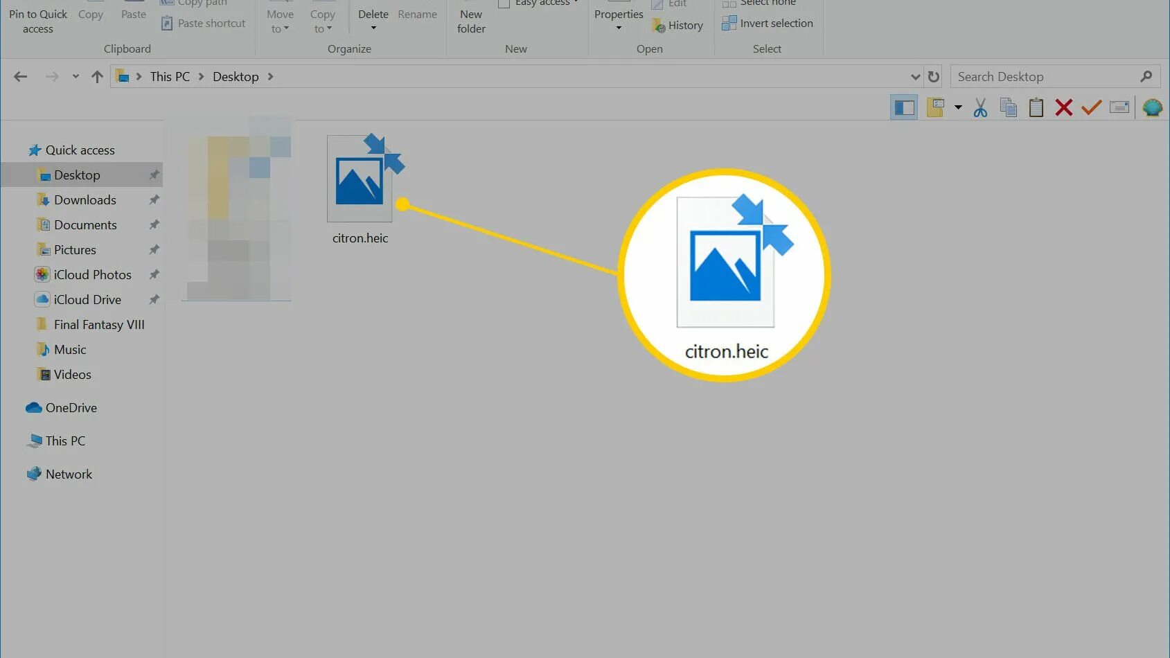Expand the chevron after Desktop in address bar
The height and width of the screenshot is (658, 1170).
tap(270, 77)
